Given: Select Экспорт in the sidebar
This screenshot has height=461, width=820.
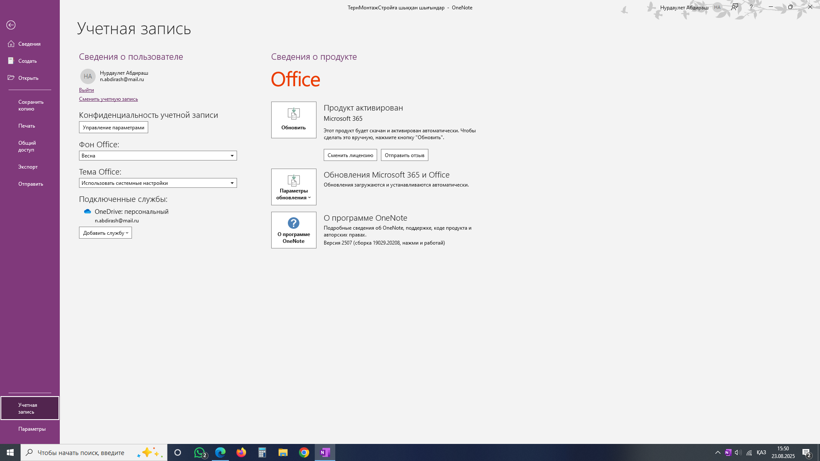Looking at the screenshot, I should (x=30, y=167).
